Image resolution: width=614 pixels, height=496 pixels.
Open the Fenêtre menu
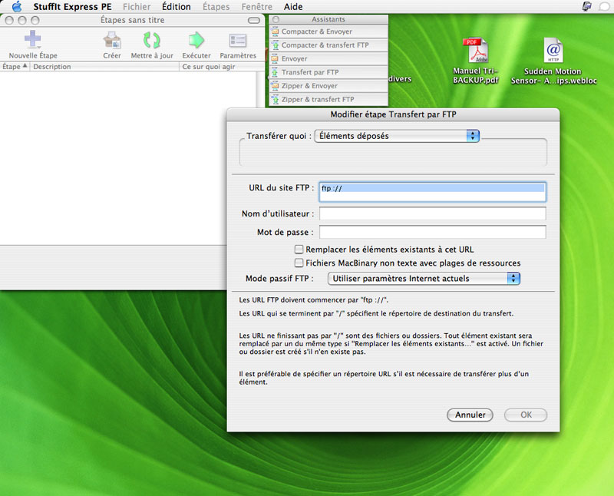click(x=257, y=7)
